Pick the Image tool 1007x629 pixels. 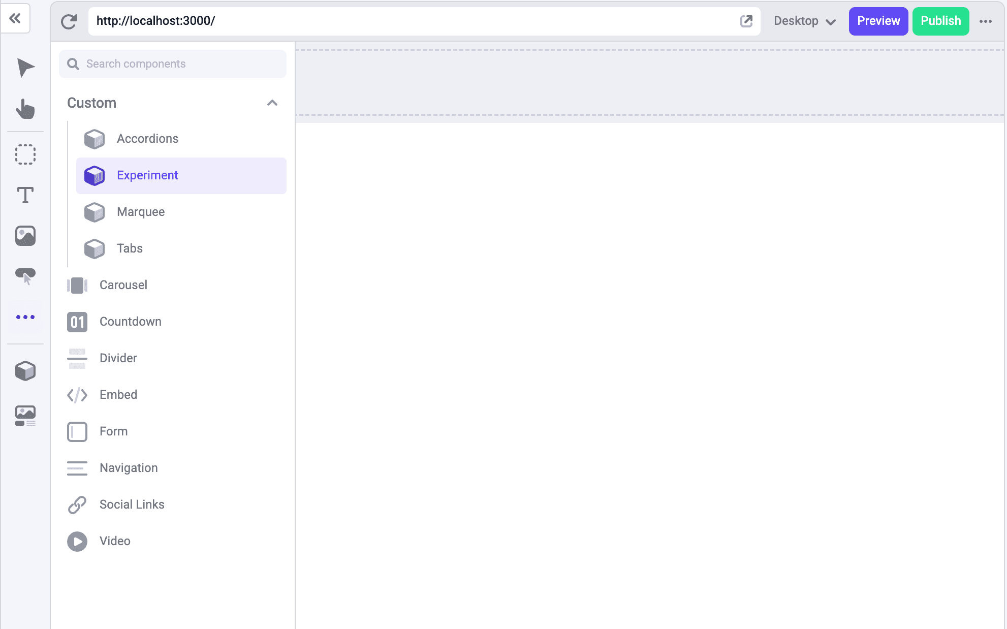[25, 235]
